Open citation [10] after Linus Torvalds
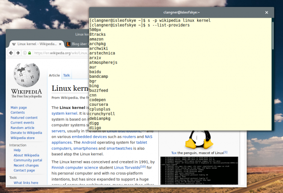 143,166
